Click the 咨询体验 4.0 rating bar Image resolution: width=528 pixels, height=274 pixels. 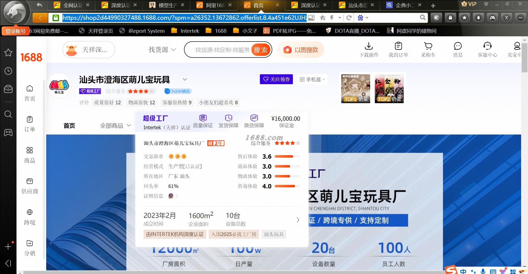click(x=287, y=186)
